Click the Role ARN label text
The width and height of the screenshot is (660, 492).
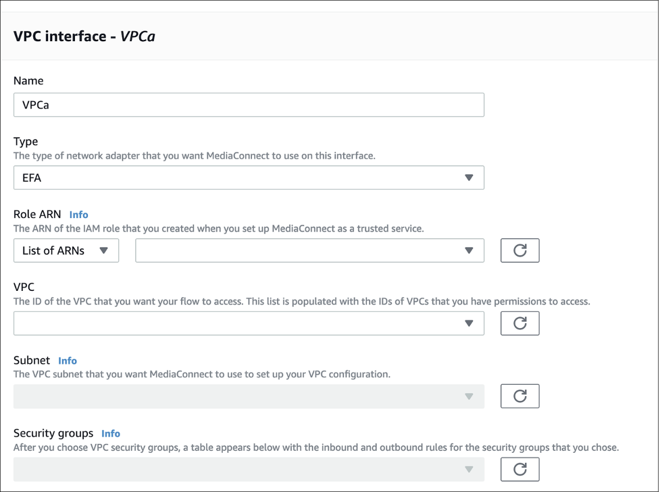pos(37,215)
